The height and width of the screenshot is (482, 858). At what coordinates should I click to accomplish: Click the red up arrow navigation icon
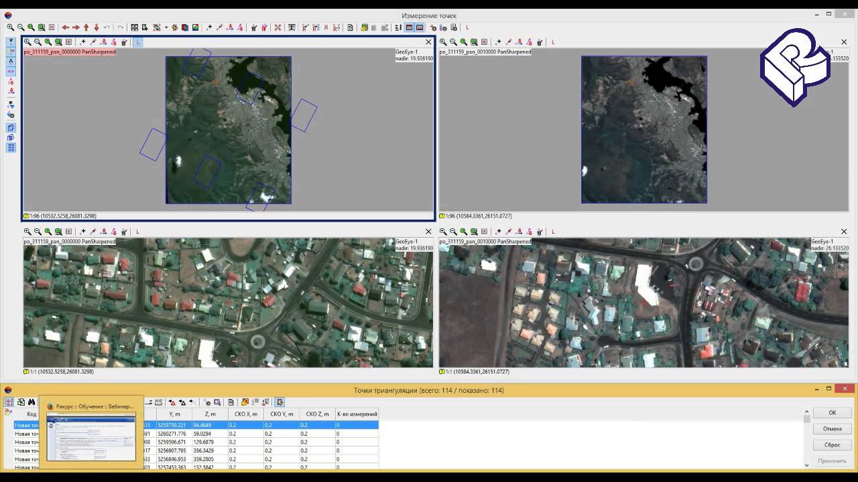point(86,27)
